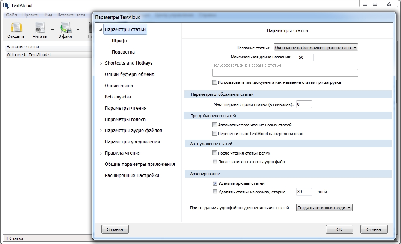Screen dimensions: 401x244
Task: Open the dropdown arrow next to Читать
Action: point(53,30)
